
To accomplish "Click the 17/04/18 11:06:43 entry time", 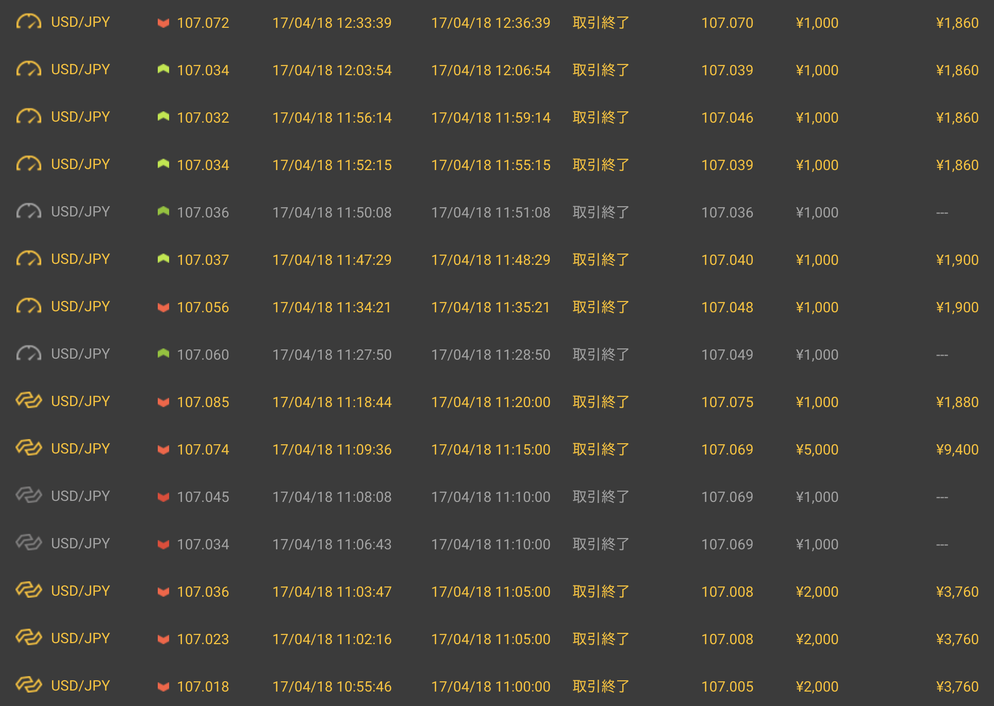I will pos(332,544).
